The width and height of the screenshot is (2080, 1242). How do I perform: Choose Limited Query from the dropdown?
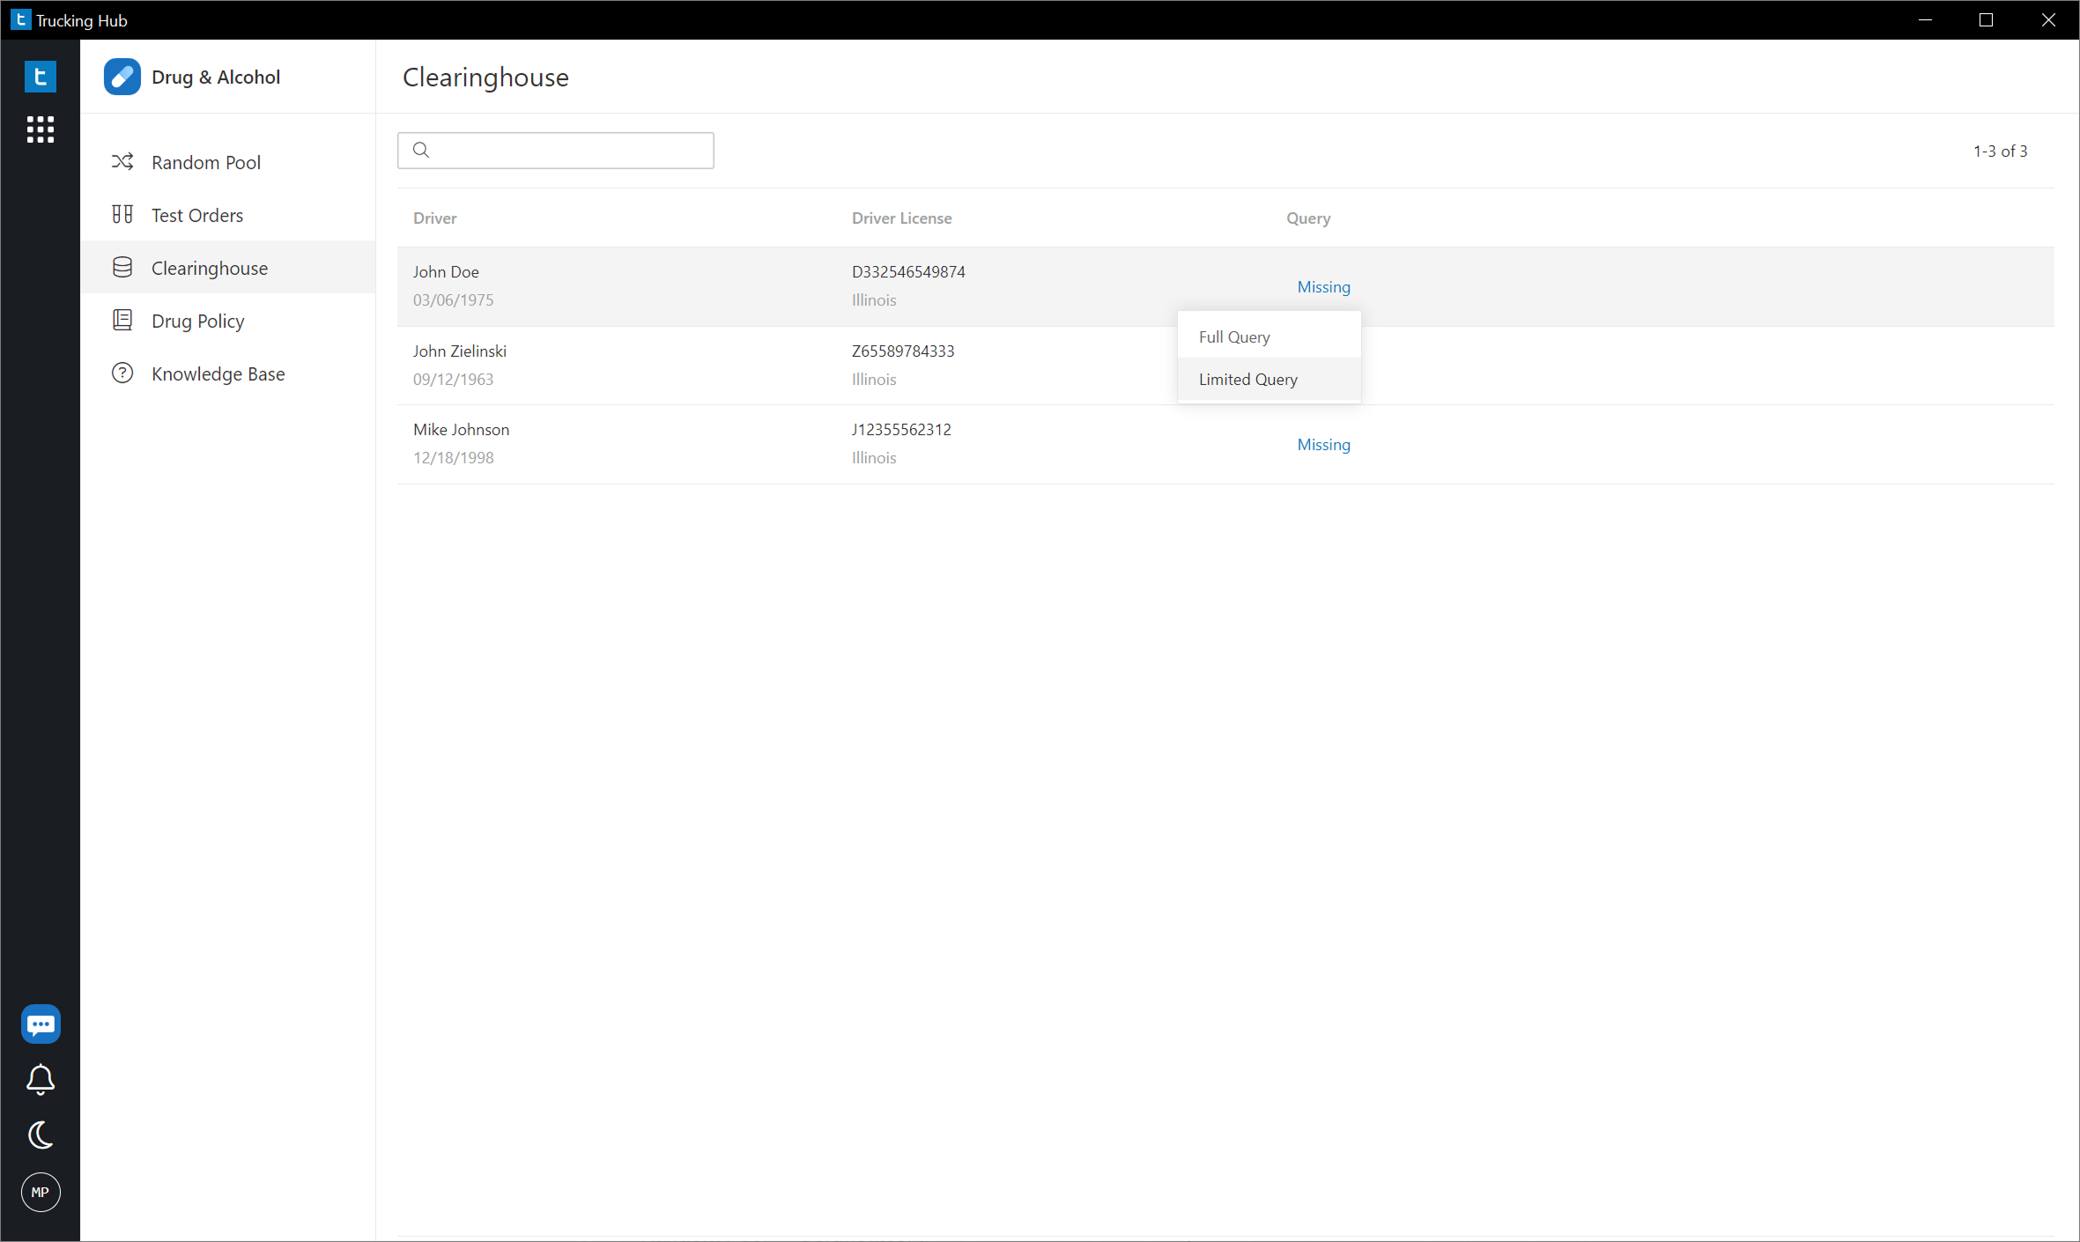pyautogui.click(x=1269, y=379)
